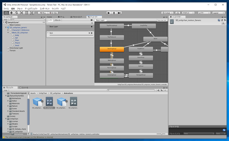Switch to the Console tab

(24, 88)
